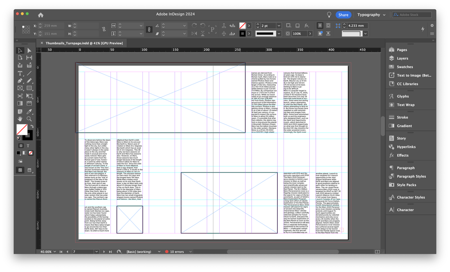The height and width of the screenshot is (272, 450).
Task: Select the Rectangle Frame tool
Action: [x=20, y=88]
